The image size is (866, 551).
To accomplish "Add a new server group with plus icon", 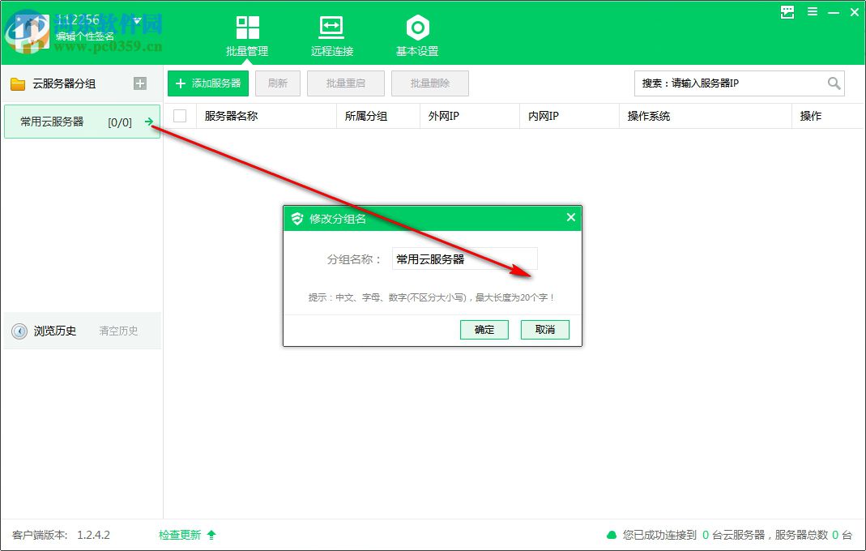I will click(140, 83).
